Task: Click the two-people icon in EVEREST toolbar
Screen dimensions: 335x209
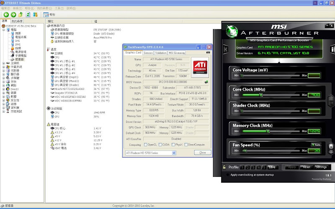Action: [35, 15]
